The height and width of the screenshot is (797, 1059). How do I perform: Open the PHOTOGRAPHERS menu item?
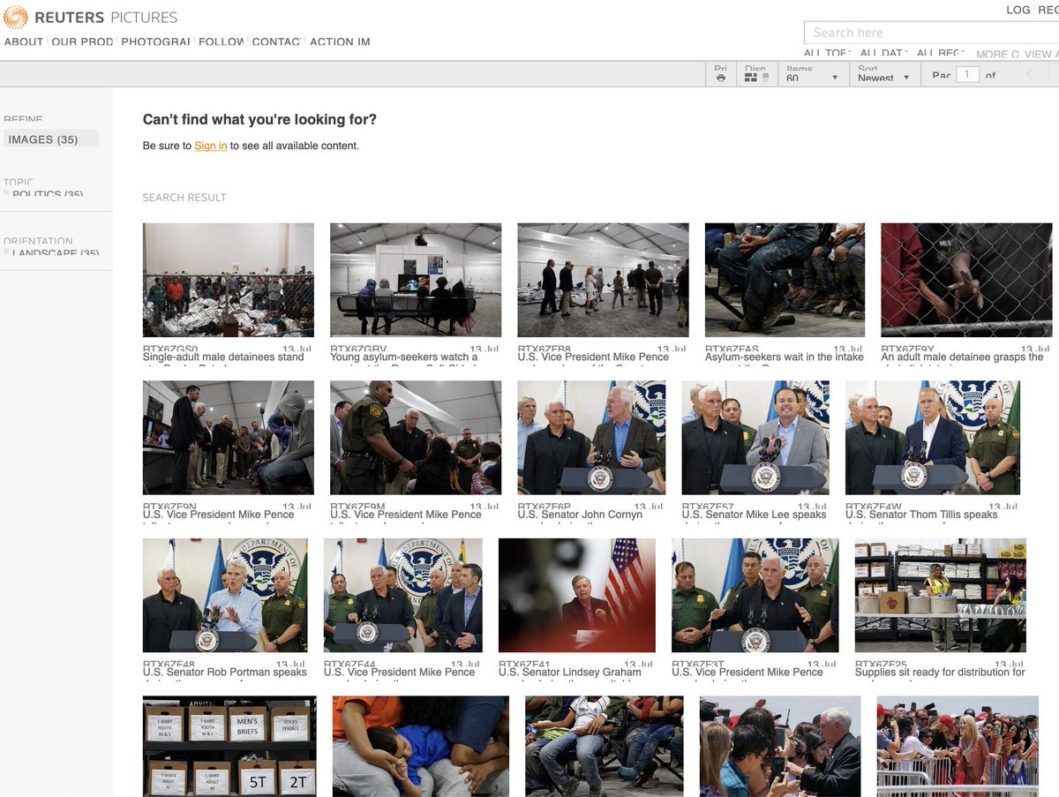pyautogui.click(x=155, y=41)
